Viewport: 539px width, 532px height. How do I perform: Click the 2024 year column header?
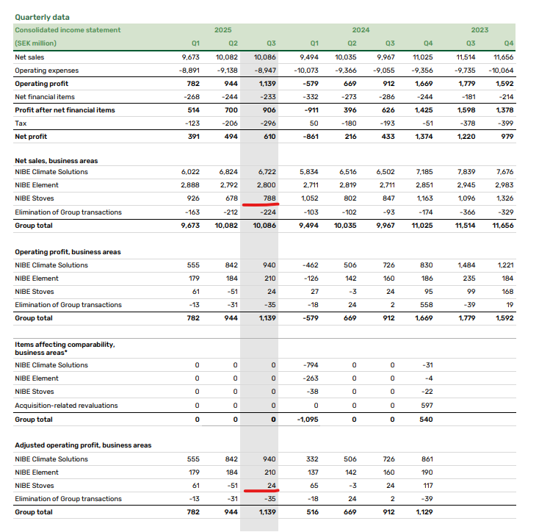point(361,30)
